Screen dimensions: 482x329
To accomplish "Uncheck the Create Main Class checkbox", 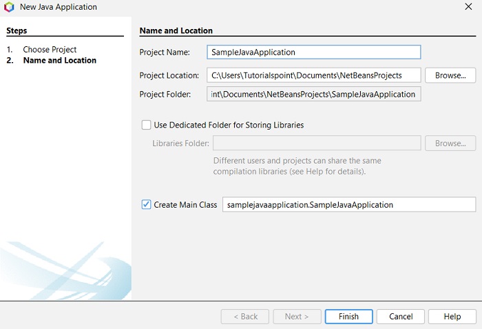I will pyautogui.click(x=146, y=205).
